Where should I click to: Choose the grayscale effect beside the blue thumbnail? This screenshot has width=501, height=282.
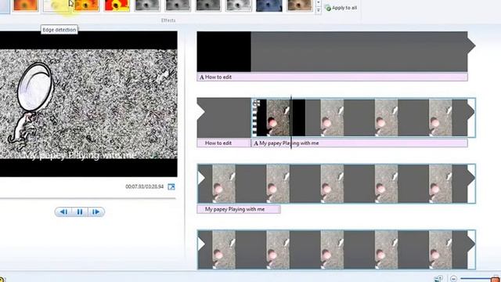point(238,5)
